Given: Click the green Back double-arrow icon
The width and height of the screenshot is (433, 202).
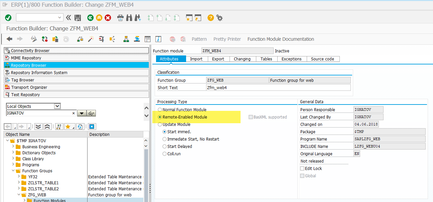Looking at the screenshot, I should tap(90, 18).
